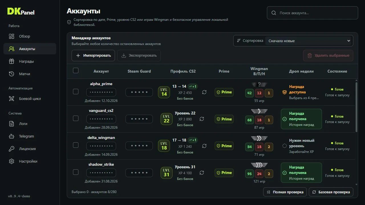
Task: Click the Настройки gear icon
Action: pos(11,161)
